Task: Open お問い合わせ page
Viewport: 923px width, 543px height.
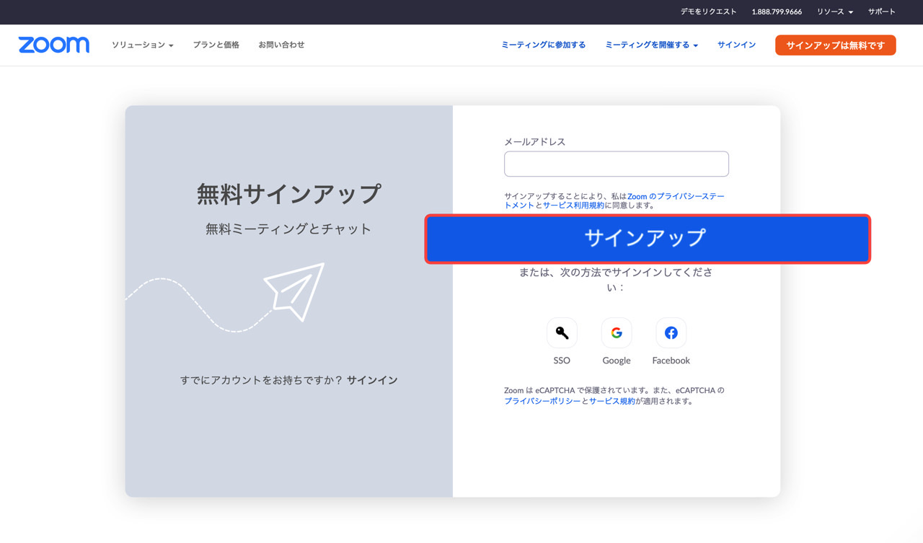Action: tap(281, 45)
